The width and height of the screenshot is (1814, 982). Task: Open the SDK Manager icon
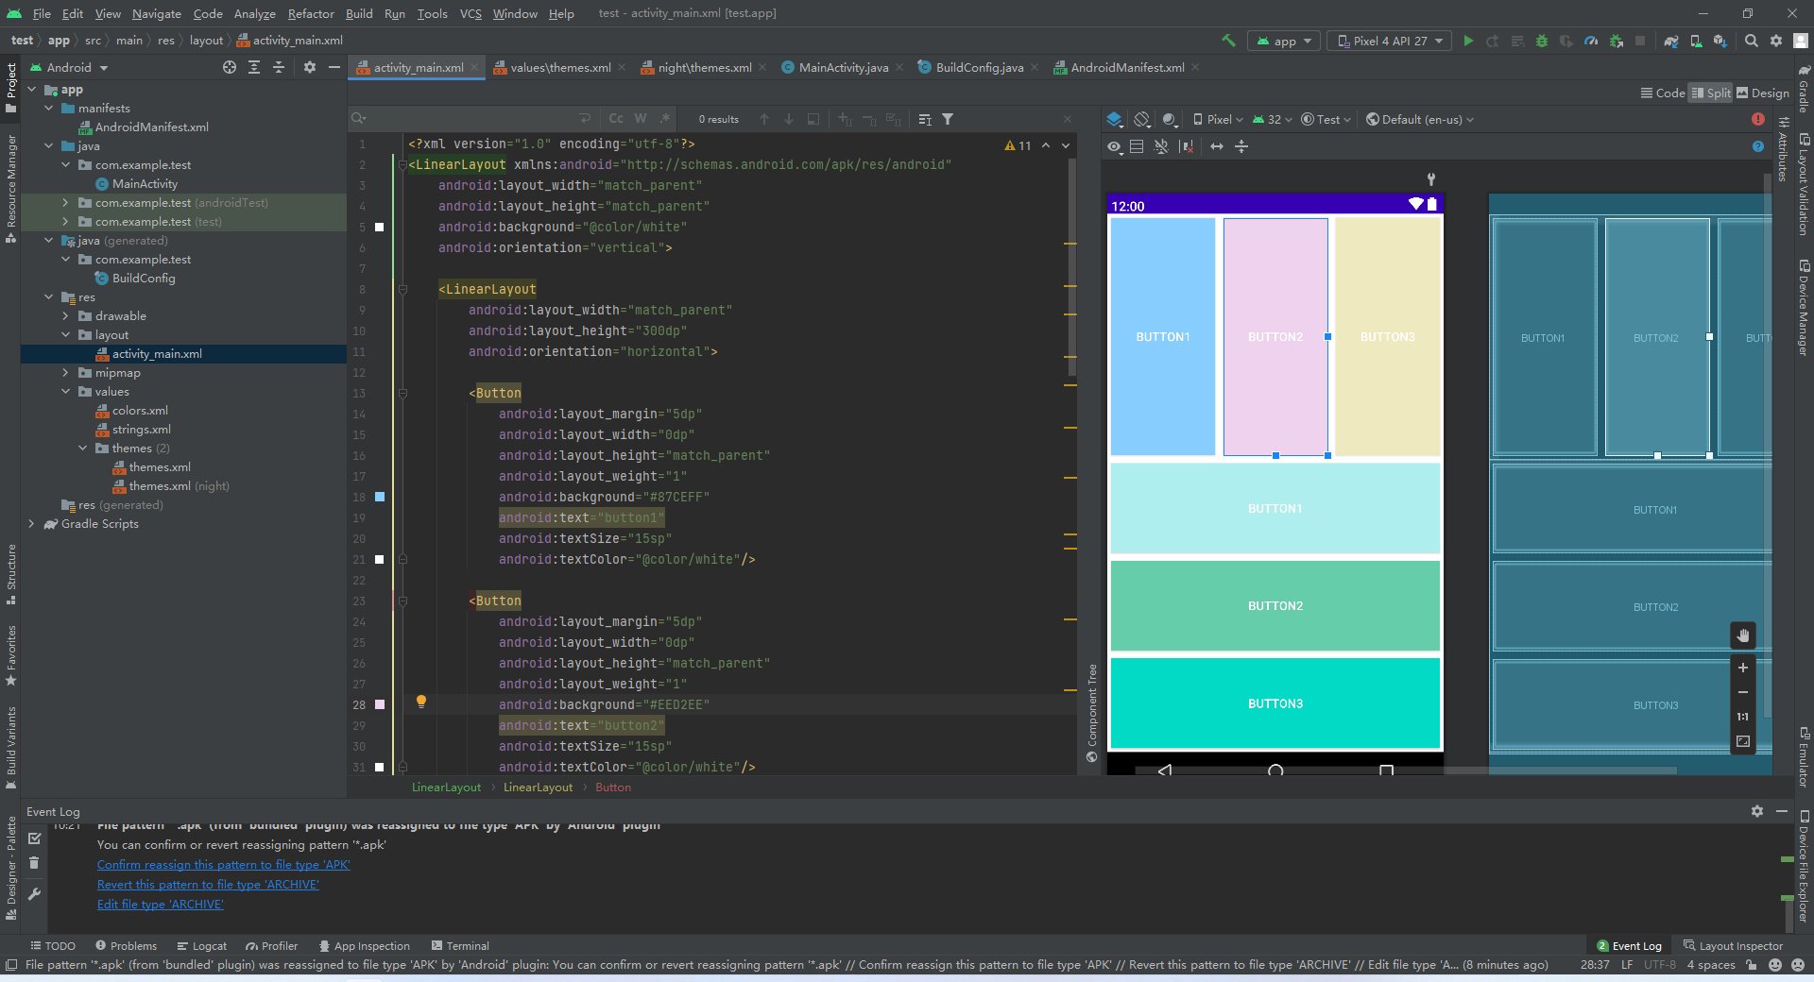[x=1720, y=41]
